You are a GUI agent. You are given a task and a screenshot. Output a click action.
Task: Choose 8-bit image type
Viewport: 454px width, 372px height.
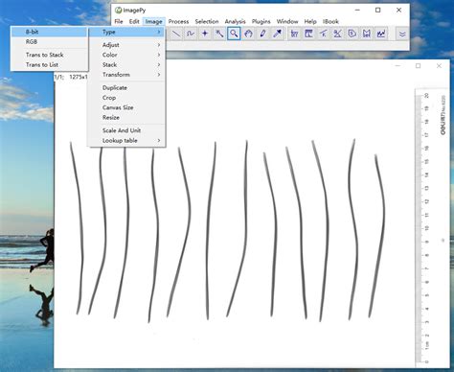pyautogui.click(x=49, y=32)
